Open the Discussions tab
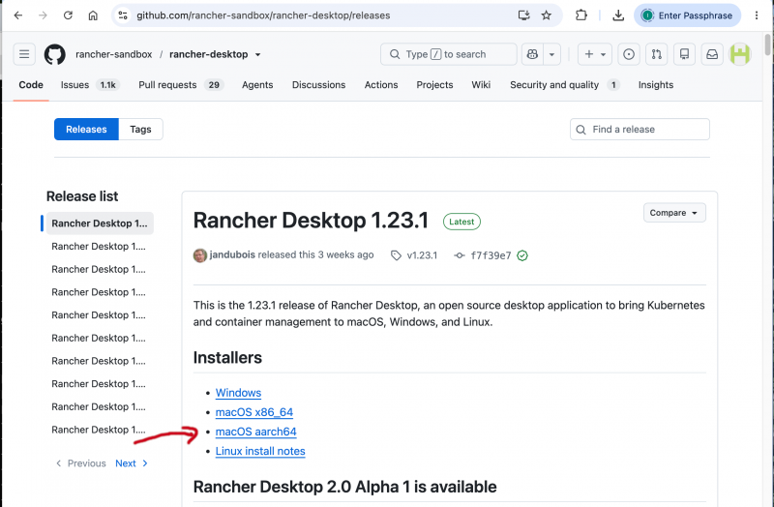 (x=319, y=85)
